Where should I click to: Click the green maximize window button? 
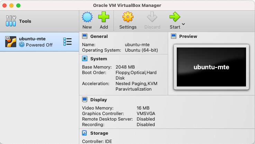pos(18,6)
